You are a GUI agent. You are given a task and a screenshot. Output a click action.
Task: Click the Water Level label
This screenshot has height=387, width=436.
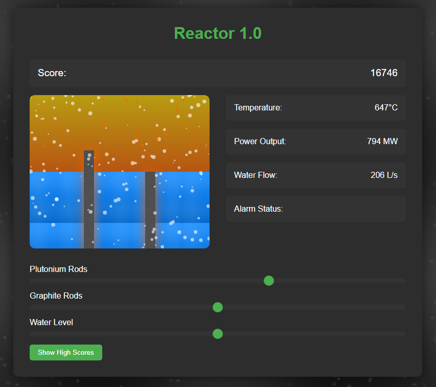(x=51, y=322)
